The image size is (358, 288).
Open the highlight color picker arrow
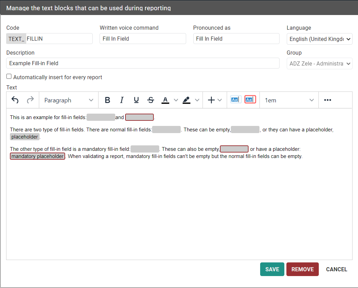point(197,100)
